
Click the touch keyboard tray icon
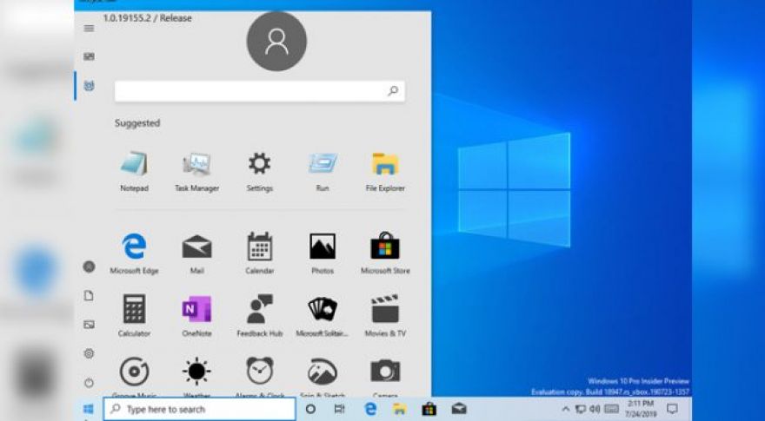611,410
